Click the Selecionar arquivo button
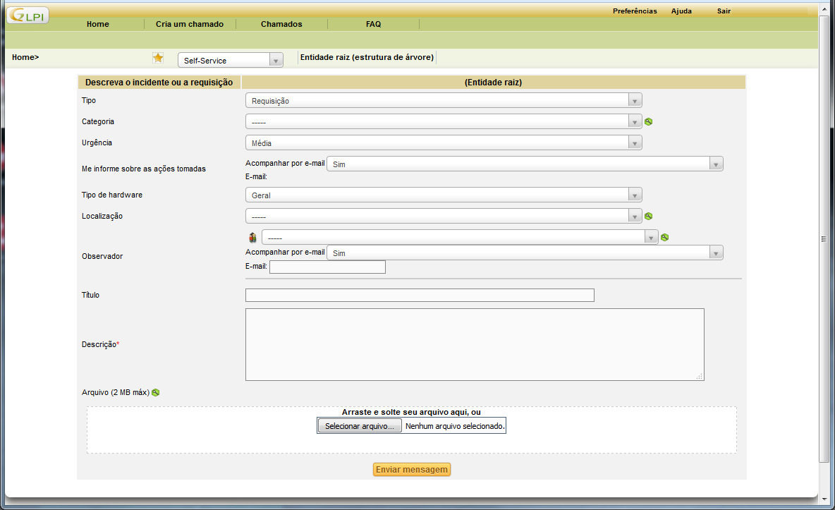The height and width of the screenshot is (510, 835). [360, 426]
